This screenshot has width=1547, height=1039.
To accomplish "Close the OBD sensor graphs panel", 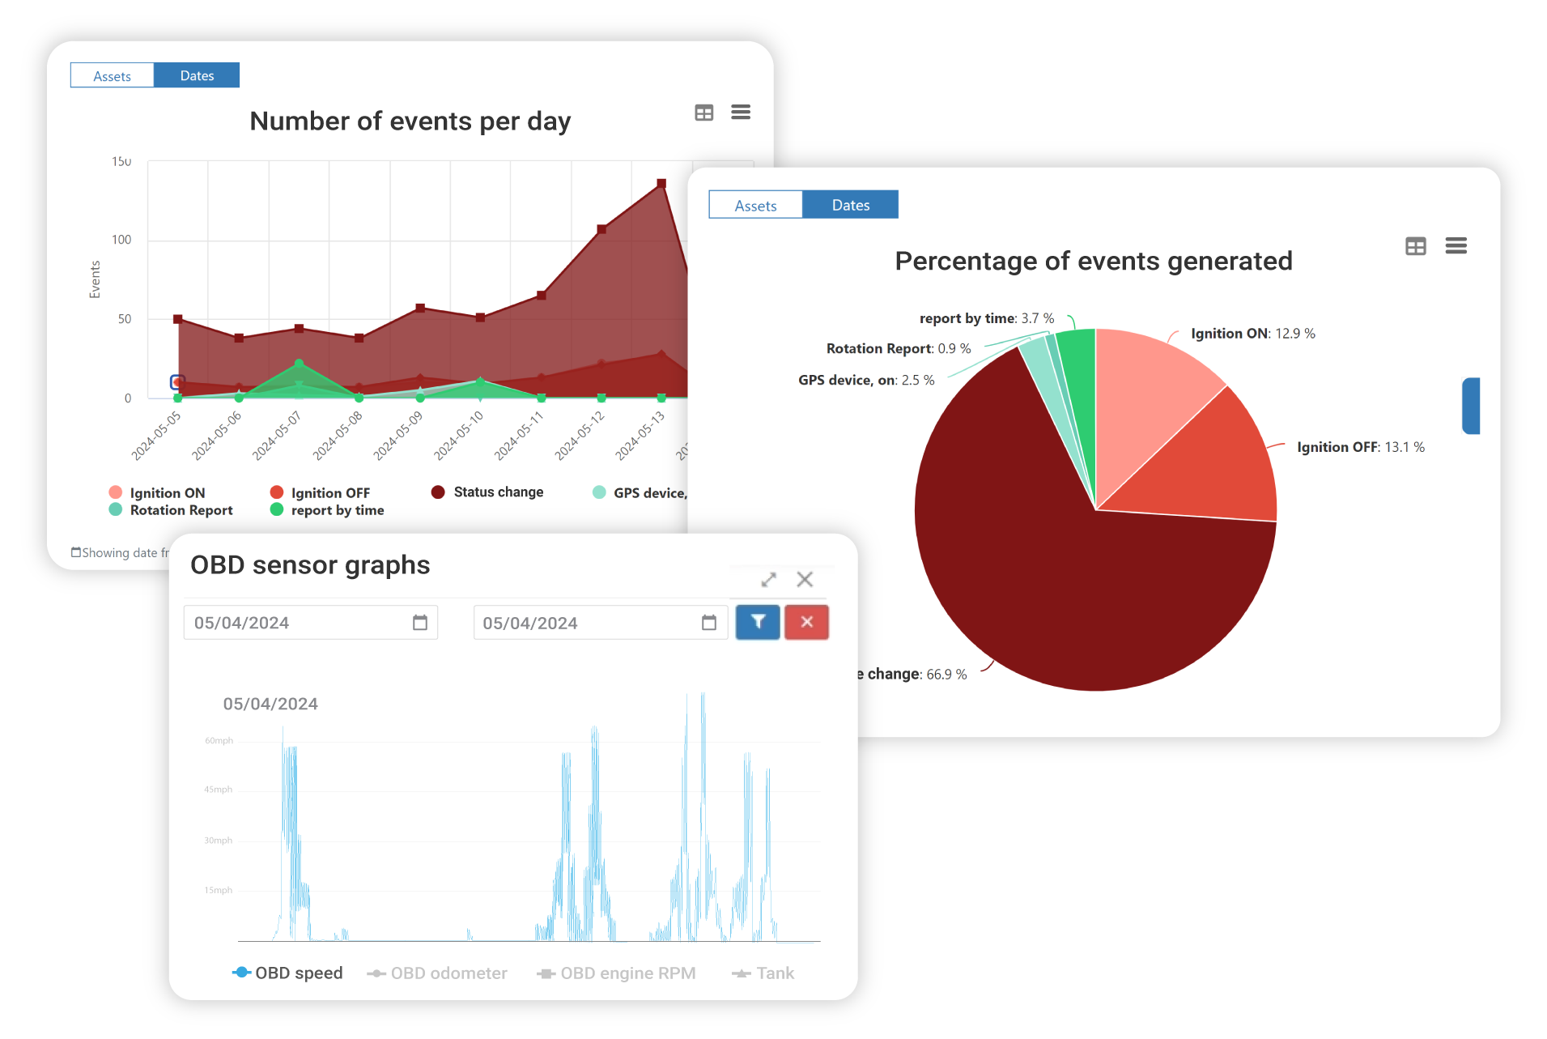I will [x=804, y=579].
